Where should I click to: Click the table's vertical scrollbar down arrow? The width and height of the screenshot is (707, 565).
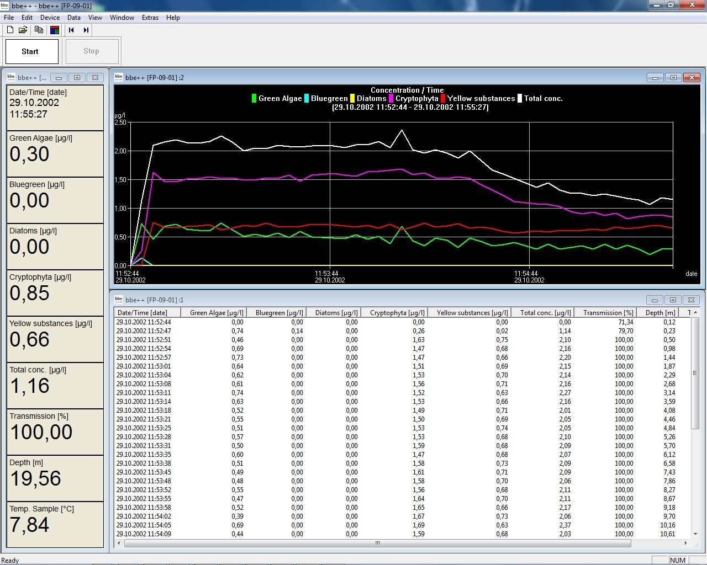(695, 534)
